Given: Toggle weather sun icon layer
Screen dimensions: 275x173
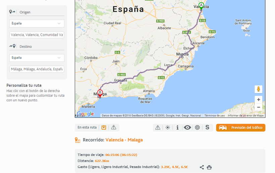Looking at the screenshot, I should (168, 127).
